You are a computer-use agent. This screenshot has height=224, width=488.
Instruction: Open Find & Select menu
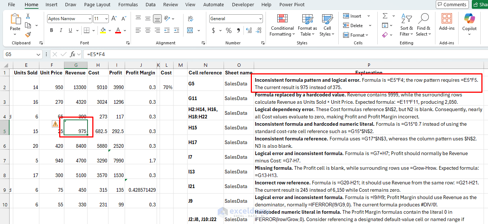coord(423,25)
